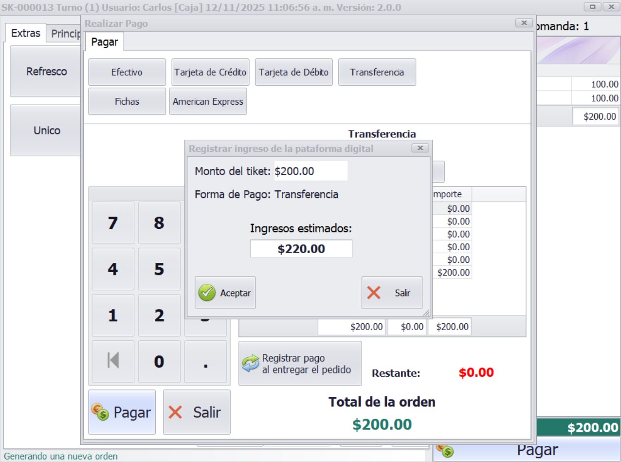Select Tarjeta de Débito payment
This screenshot has width=621, height=462.
pos(293,72)
